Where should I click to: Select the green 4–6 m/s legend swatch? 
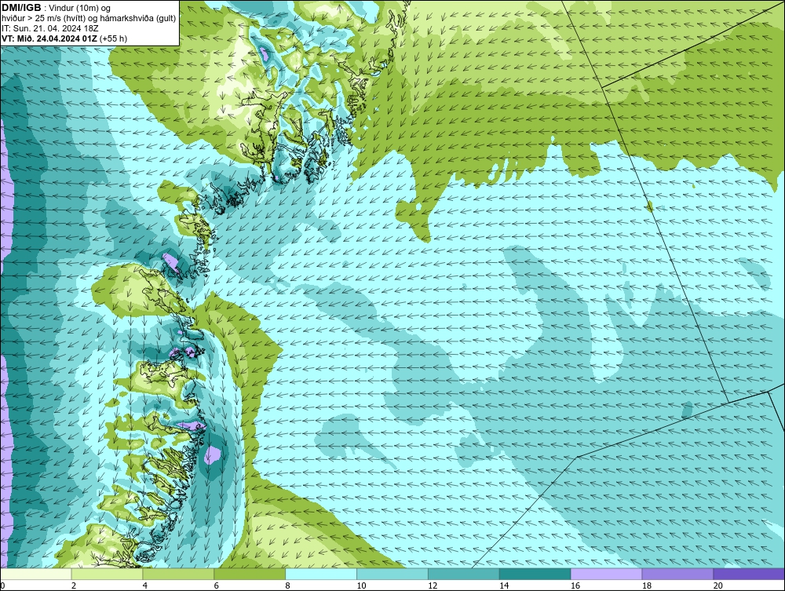[x=178, y=574]
